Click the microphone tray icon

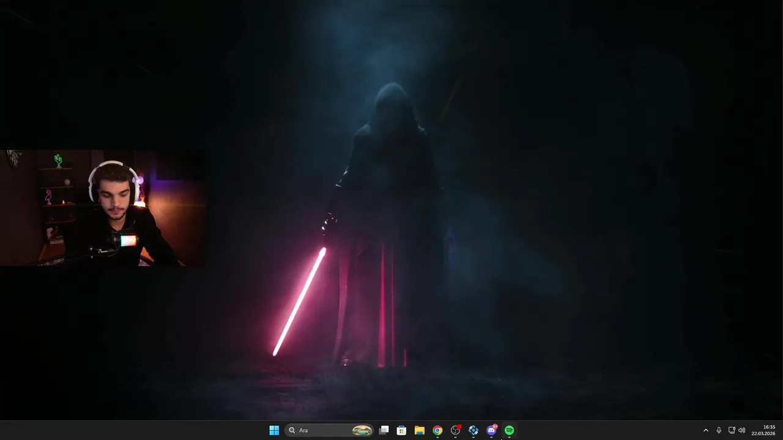point(719,430)
